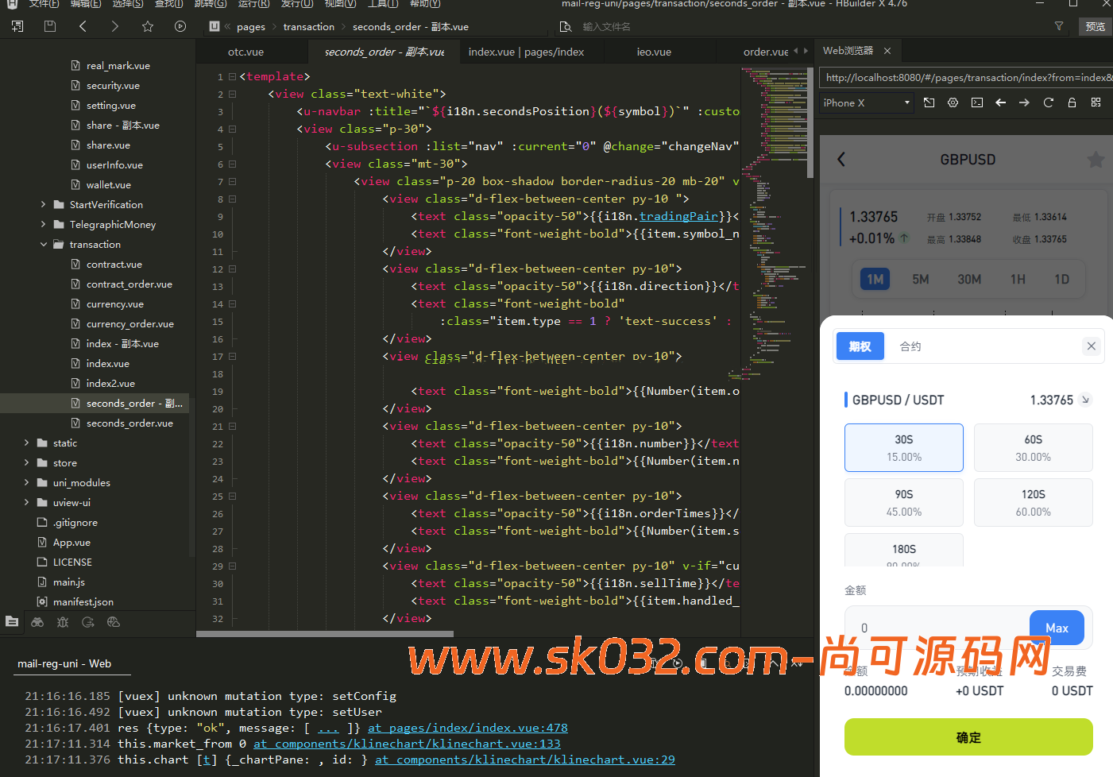
Task: Refresh the built-in Web browser page
Action: [1048, 102]
